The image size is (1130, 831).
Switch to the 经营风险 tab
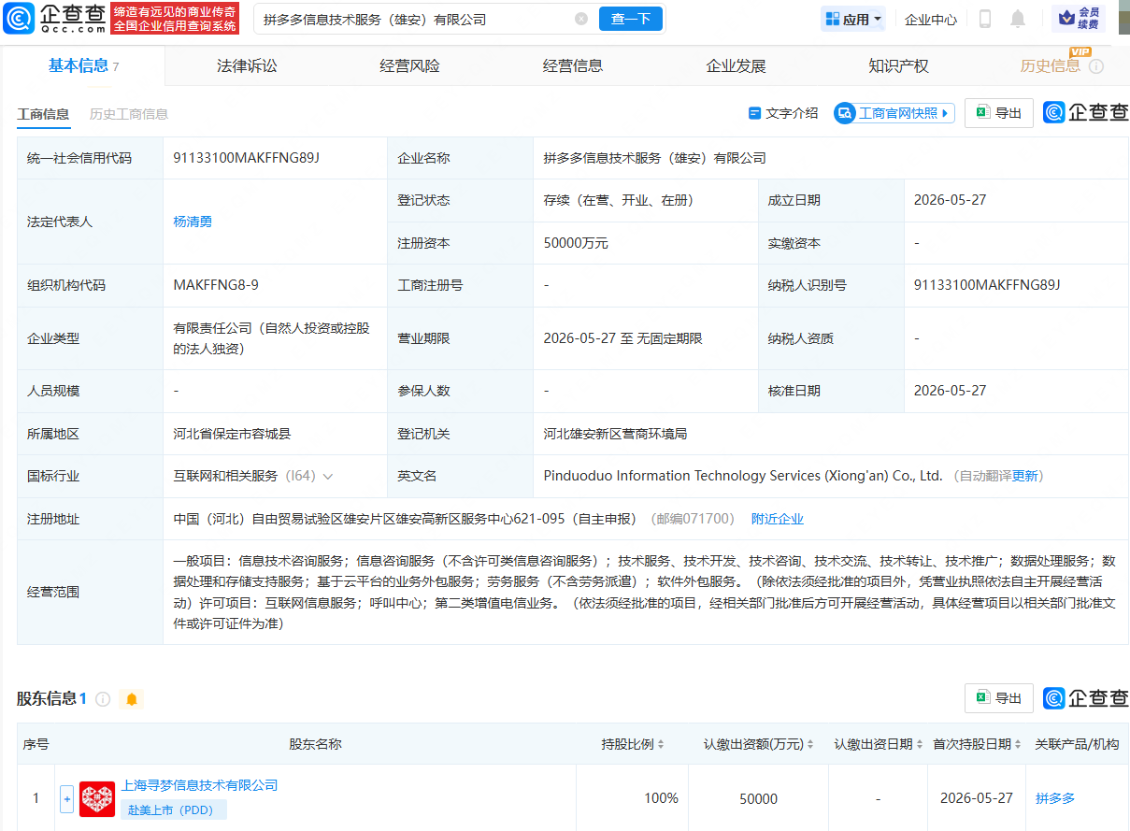(409, 66)
